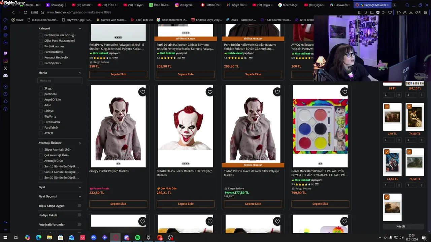
Task: Open File Explorer from the taskbar
Action: tap(49, 237)
